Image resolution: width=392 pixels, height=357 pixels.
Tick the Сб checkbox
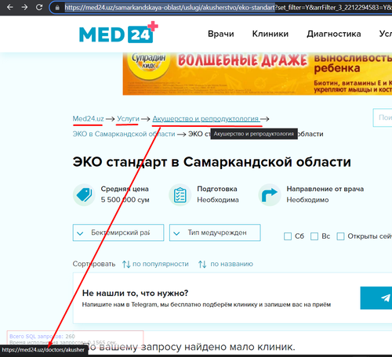coord(288,236)
